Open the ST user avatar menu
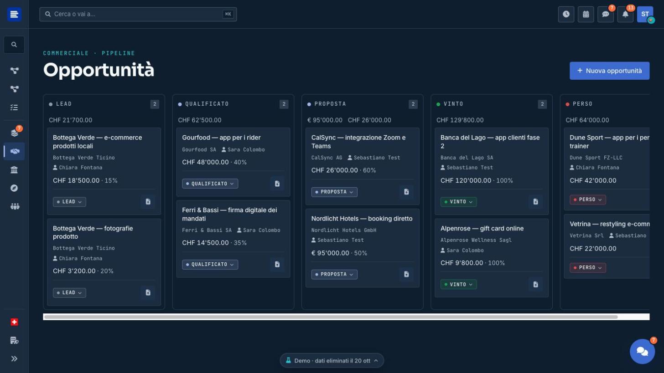This screenshot has width=664, height=373. [645, 14]
